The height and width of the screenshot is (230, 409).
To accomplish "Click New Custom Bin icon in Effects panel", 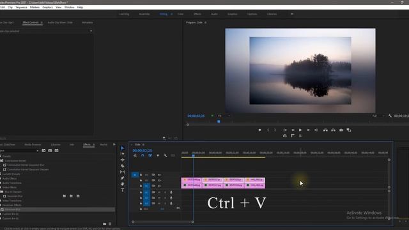I will pos(105,224).
